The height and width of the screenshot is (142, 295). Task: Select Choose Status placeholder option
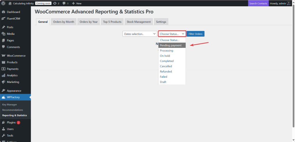click(172, 40)
